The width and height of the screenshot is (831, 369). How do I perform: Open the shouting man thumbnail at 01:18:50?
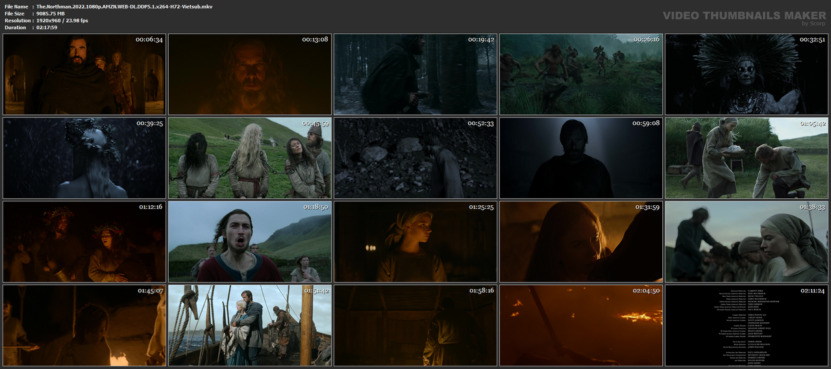[x=250, y=242]
